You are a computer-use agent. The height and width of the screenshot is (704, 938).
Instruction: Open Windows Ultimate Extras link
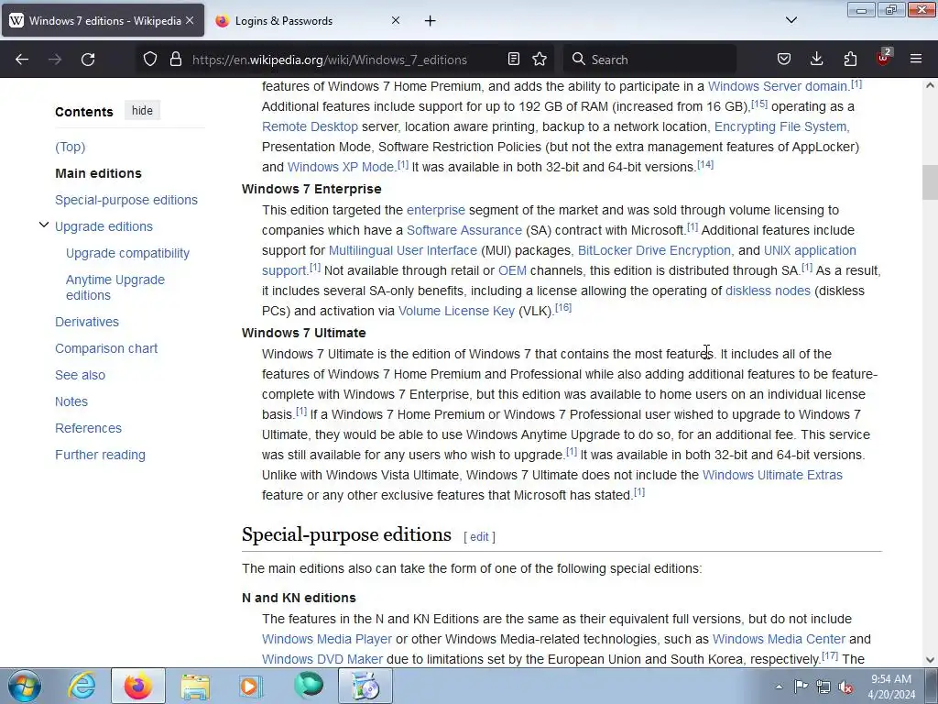click(x=772, y=476)
